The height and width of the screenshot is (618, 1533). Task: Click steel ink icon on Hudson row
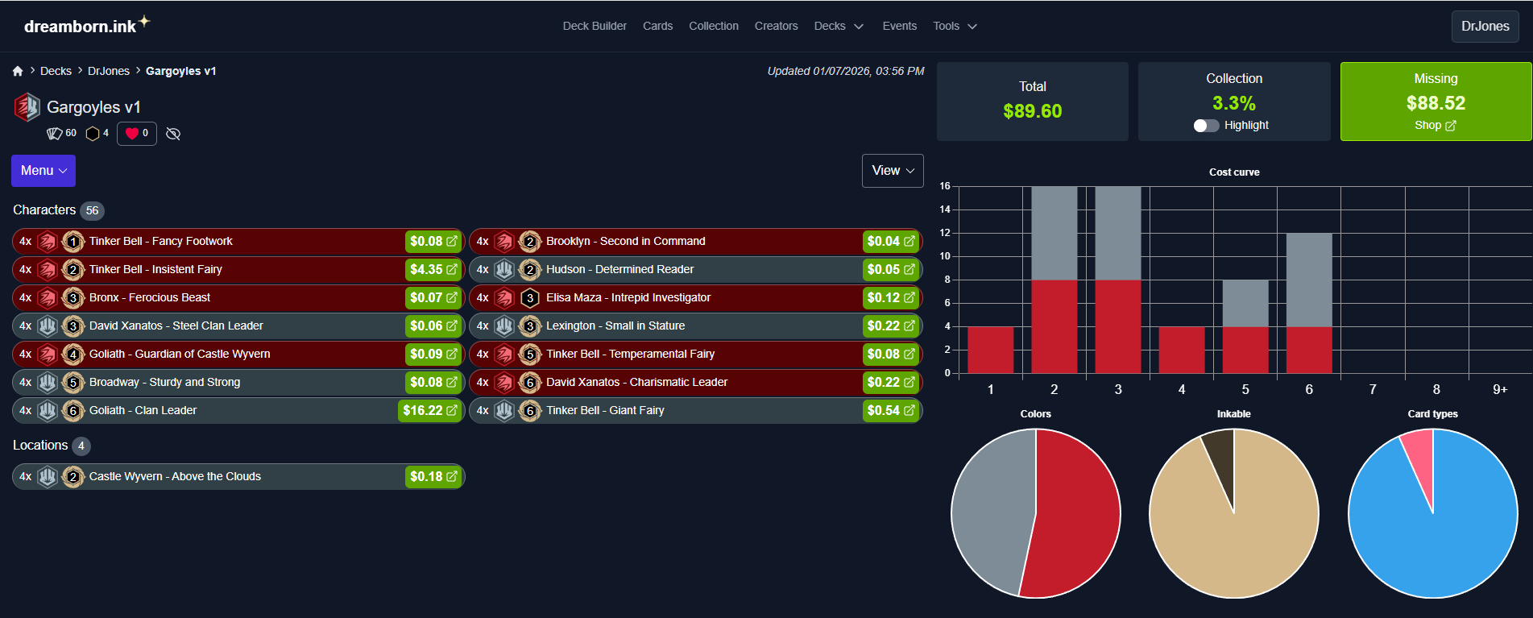(504, 270)
